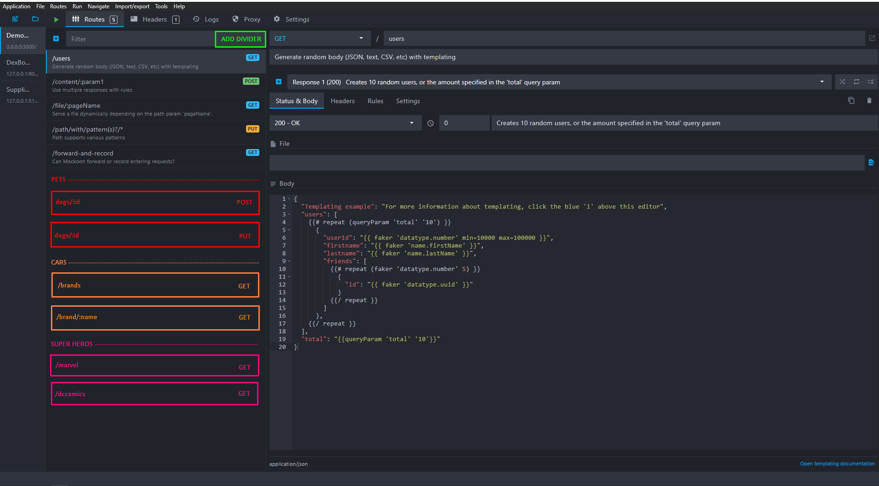This screenshot has height=486, width=879.
Task: Click the browse file icon
Action: point(871,163)
